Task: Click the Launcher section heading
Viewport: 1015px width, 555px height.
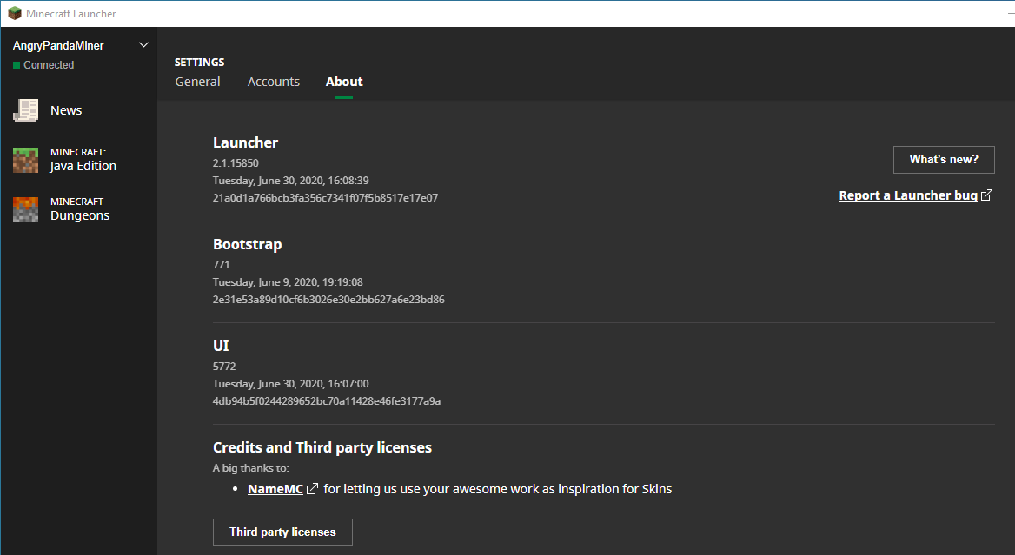Action: click(245, 142)
